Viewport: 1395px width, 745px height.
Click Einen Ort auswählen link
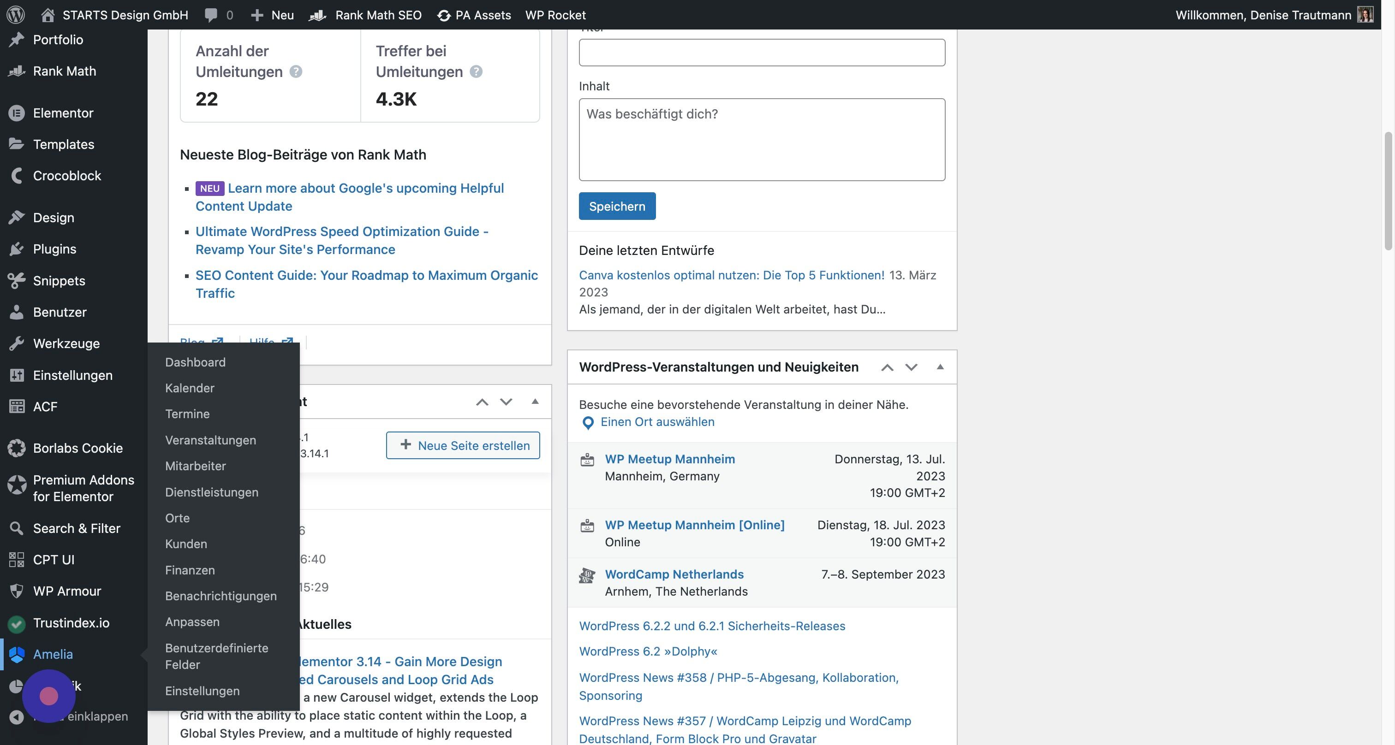tap(657, 422)
